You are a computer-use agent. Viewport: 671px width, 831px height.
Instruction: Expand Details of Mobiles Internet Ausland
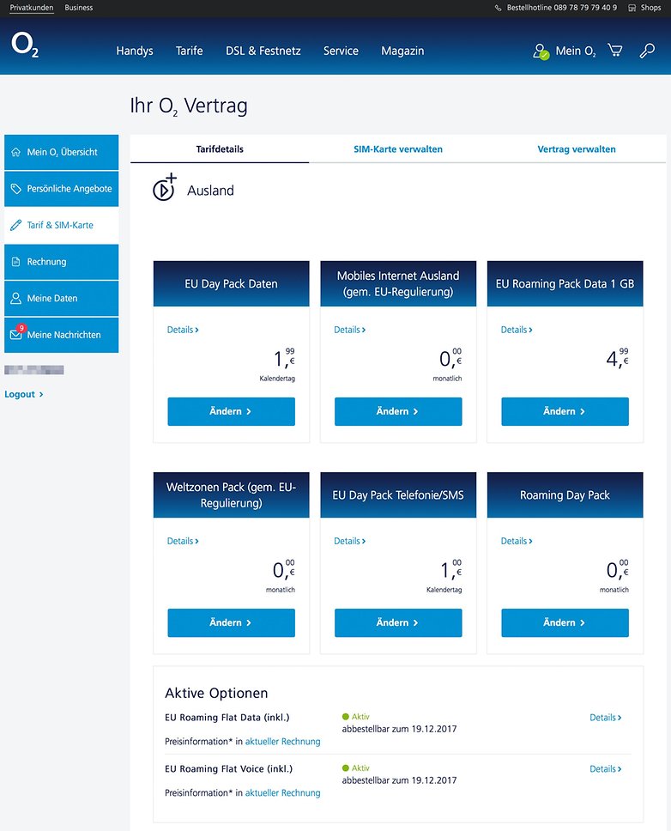[349, 330]
